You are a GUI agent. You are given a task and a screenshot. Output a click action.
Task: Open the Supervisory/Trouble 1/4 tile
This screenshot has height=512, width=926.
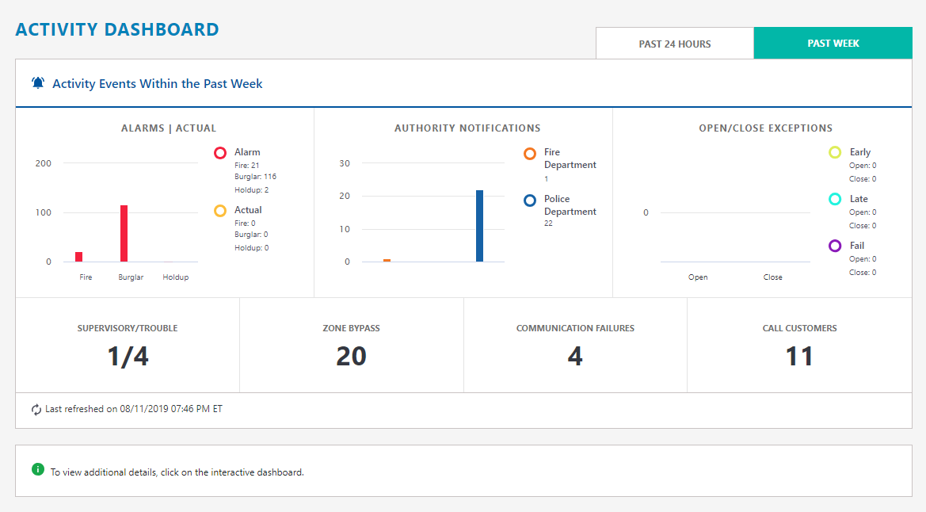click(x=128, y=346)
